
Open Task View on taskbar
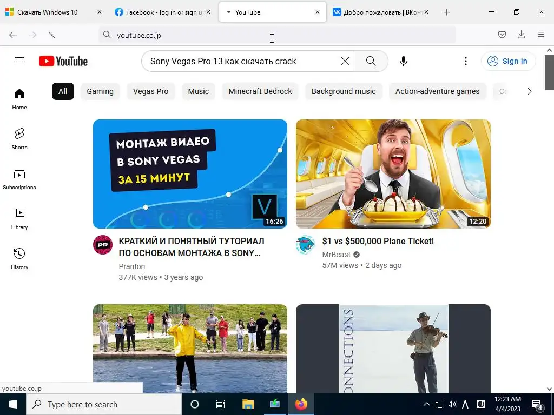pyautogui.click(x=221, y=404)
